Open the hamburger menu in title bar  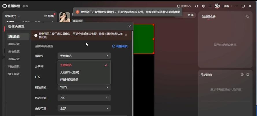(x=210, y=6)
